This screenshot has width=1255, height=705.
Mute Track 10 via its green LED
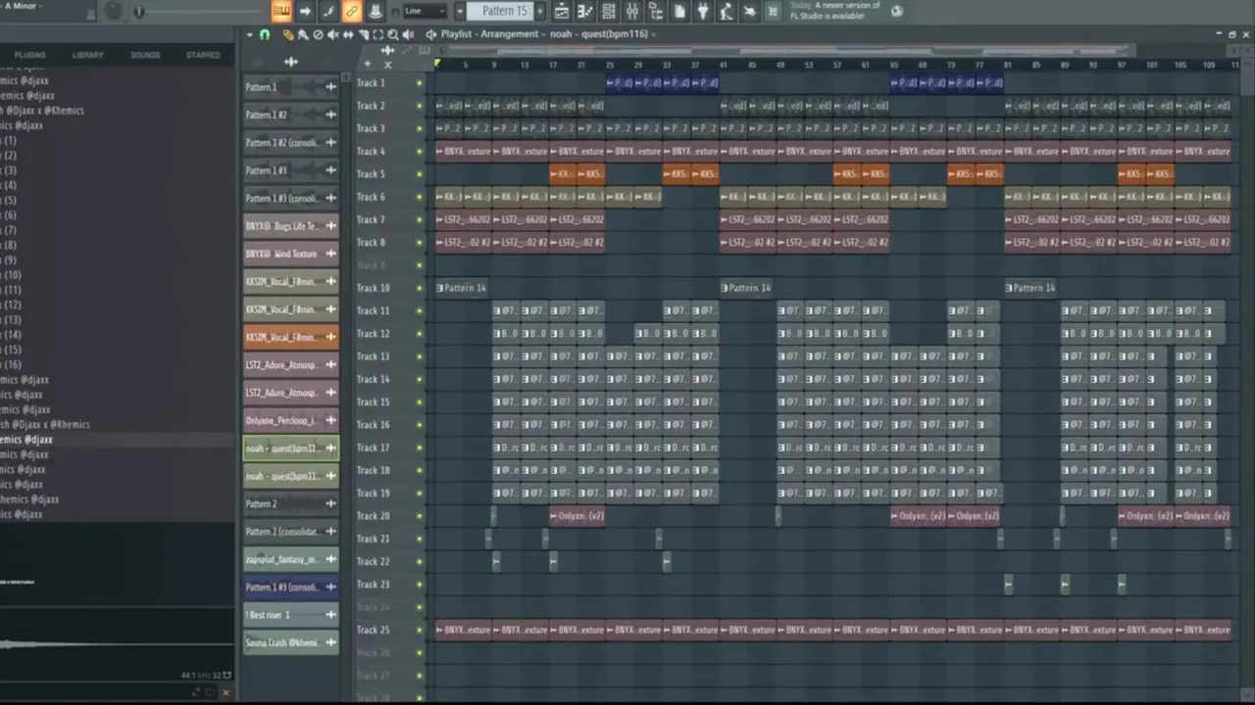pyautogui.click(x=420, y=288)
